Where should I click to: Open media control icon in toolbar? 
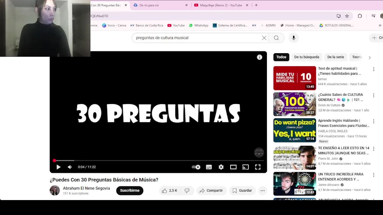(373, 16)
